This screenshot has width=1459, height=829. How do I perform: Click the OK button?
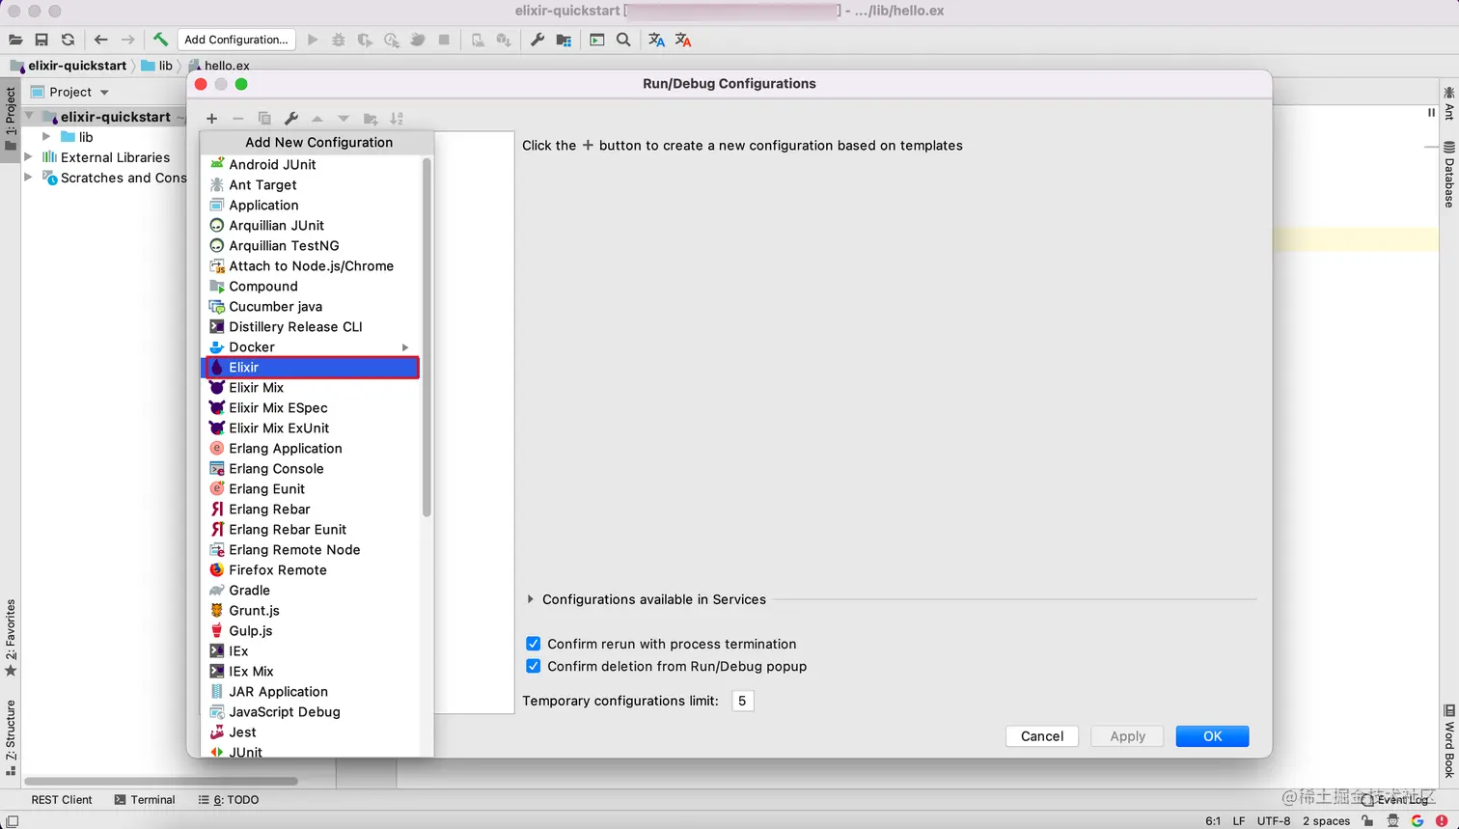1212,735
